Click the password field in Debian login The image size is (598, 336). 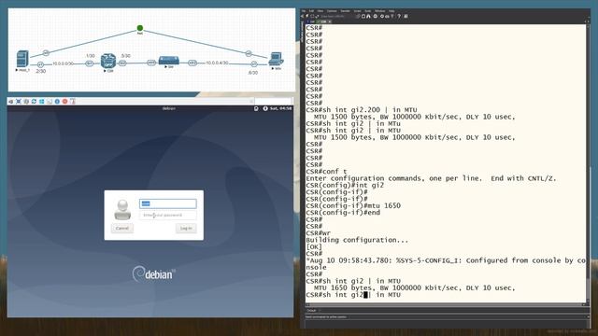pyautogui.click(x=168, y=216)
